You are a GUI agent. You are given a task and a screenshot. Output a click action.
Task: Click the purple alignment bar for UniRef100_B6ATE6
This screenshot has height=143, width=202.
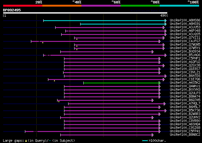(115, 76)
